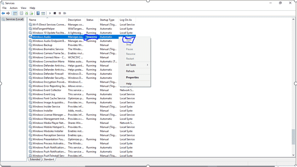
Task: Click the gear icon beside Windows Insider Service
Action: coord(30,106)
